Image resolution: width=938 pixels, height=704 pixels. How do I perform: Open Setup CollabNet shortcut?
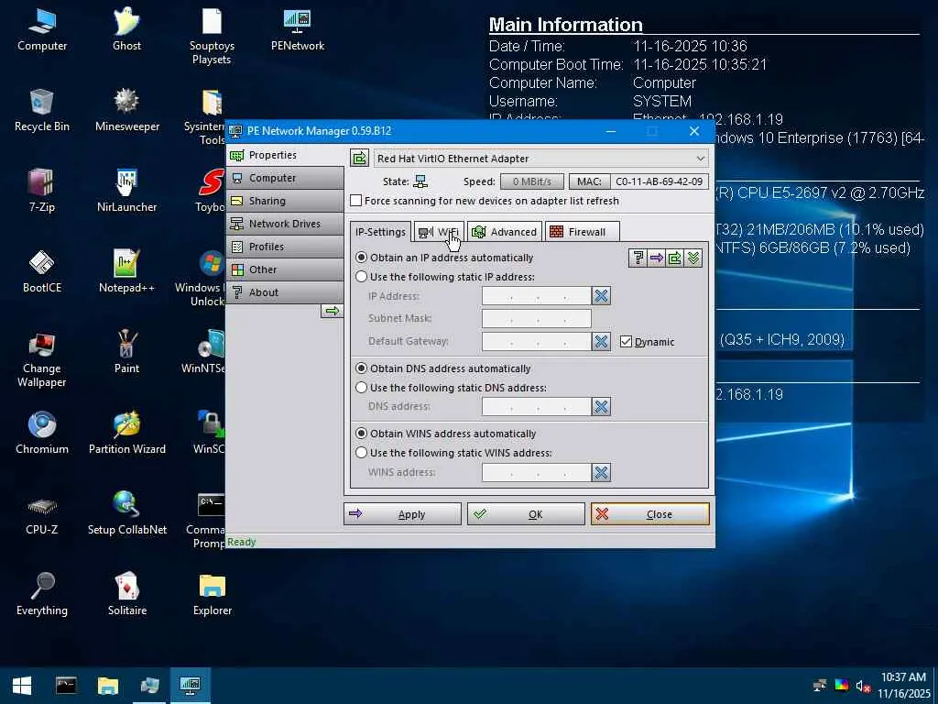point(126,513)
